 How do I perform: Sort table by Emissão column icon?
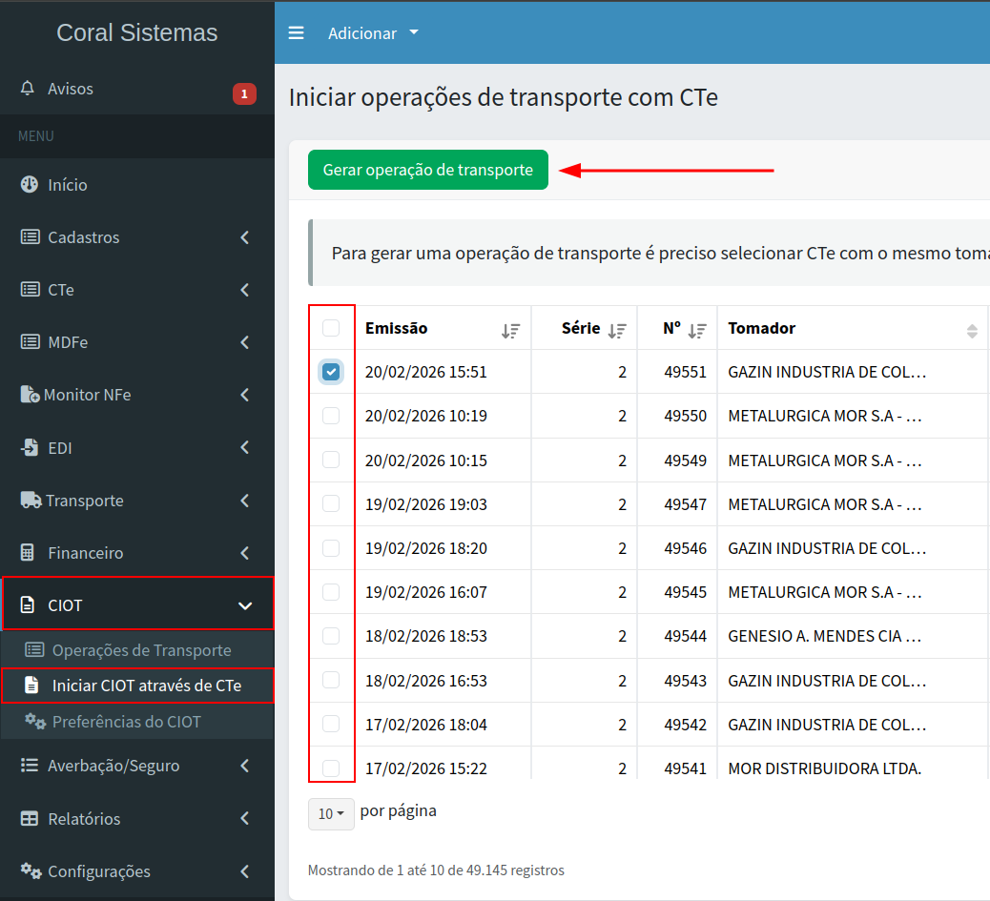[x=510, y=330]
